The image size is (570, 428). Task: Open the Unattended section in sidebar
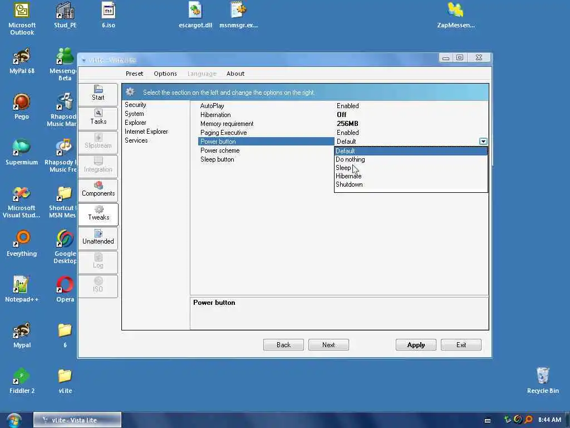point(98,237)
